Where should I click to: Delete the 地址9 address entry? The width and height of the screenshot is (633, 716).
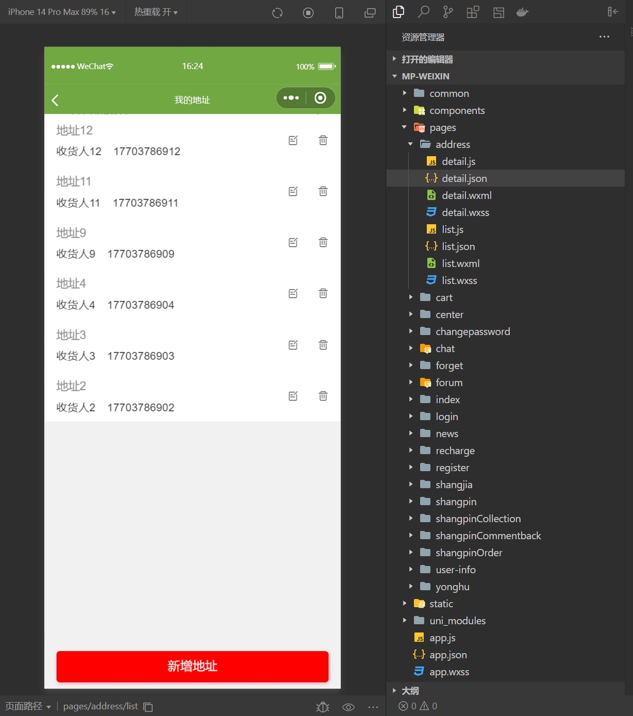coord(323,242)
